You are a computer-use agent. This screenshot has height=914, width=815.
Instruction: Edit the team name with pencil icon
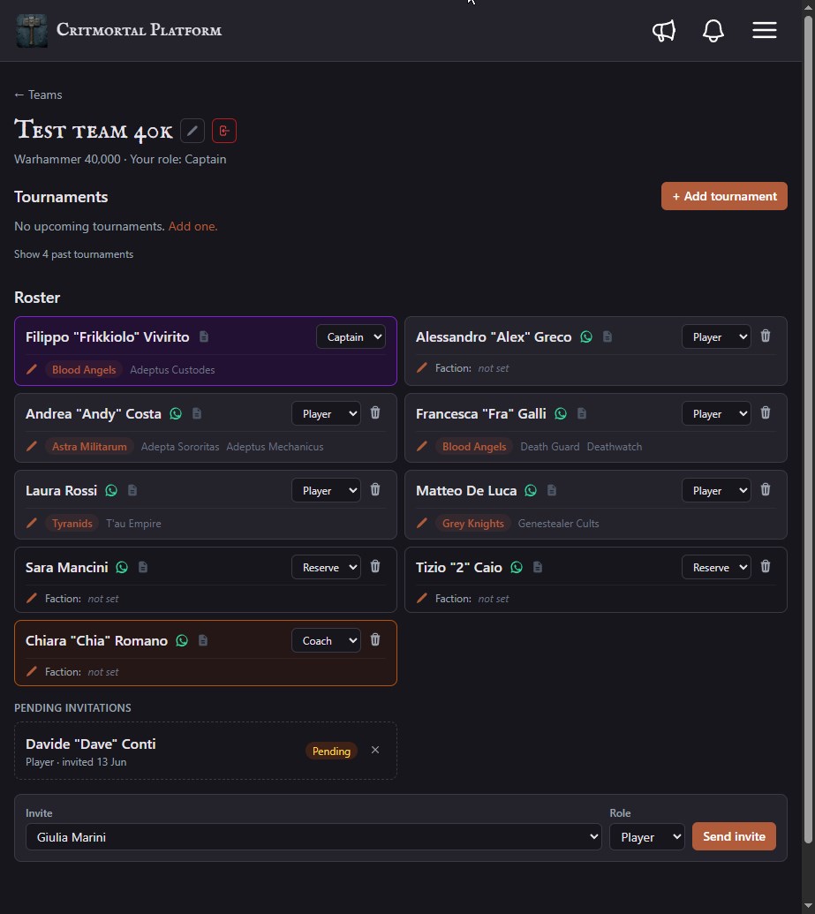(x=192, y=131)
